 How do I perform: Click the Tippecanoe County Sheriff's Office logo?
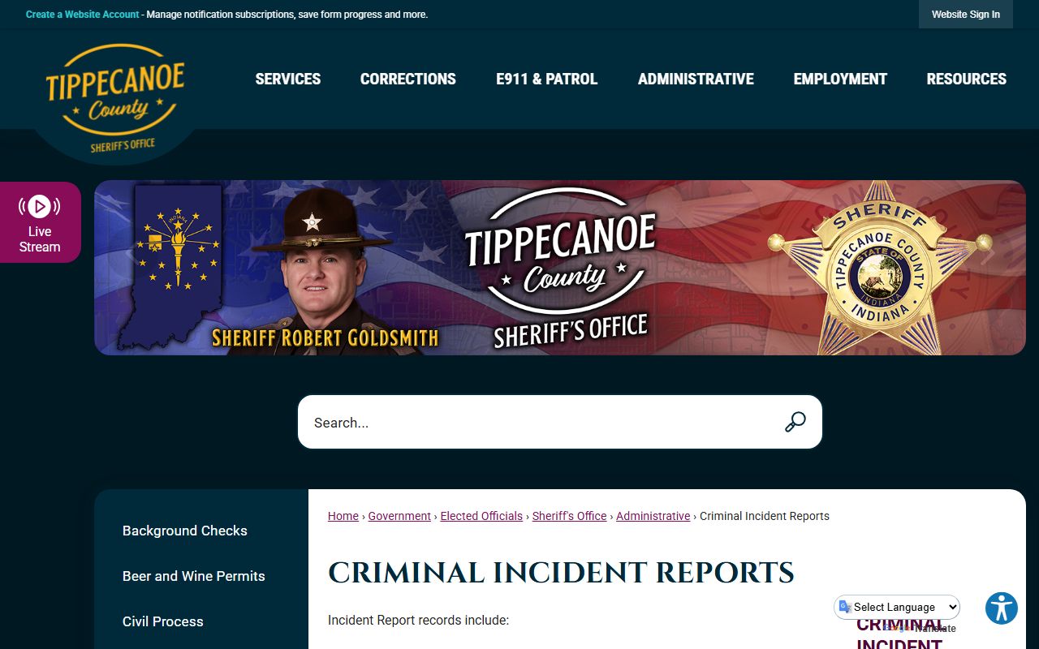[x=115, y=98]
